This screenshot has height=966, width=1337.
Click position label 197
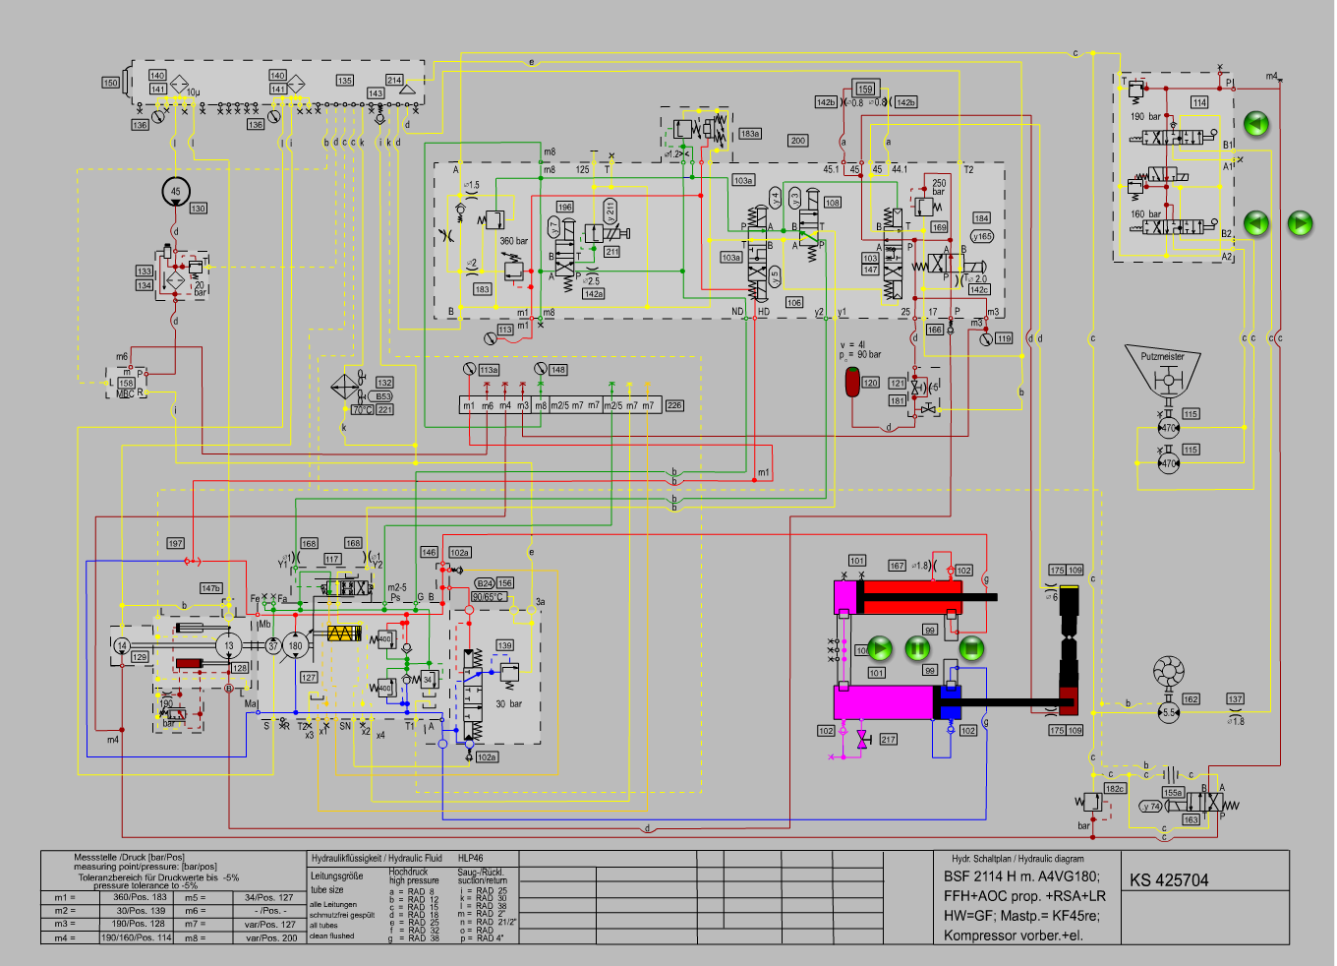pos(175,543)
